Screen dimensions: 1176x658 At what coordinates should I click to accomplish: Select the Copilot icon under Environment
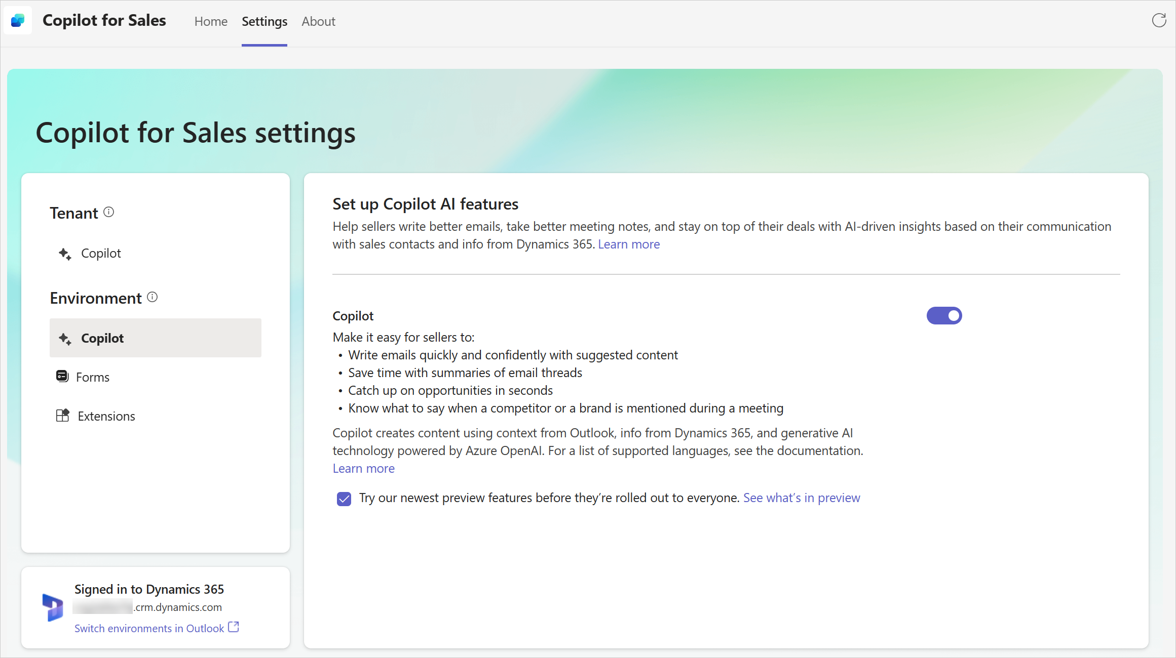(65, 337)
